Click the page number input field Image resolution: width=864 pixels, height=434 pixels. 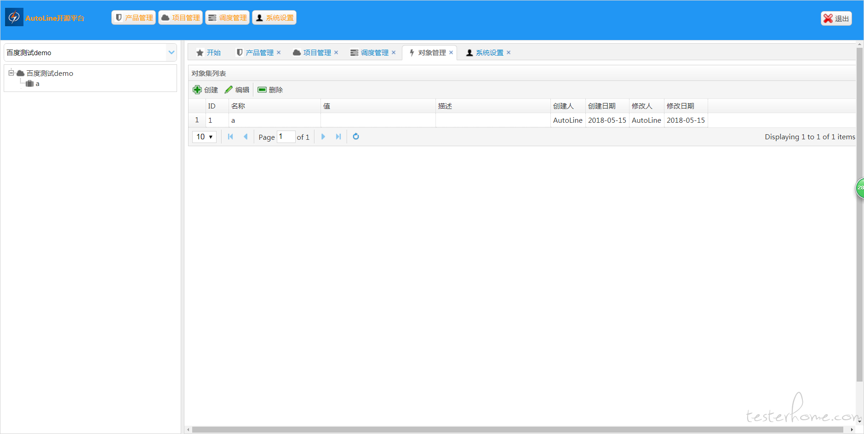286,137
